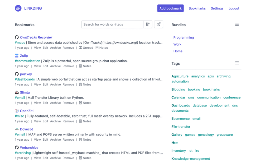Image resolution: width=270 pixels, height=163 pixels.
Task: Click the Zulip favicon icon
Action: pos(17,56)
